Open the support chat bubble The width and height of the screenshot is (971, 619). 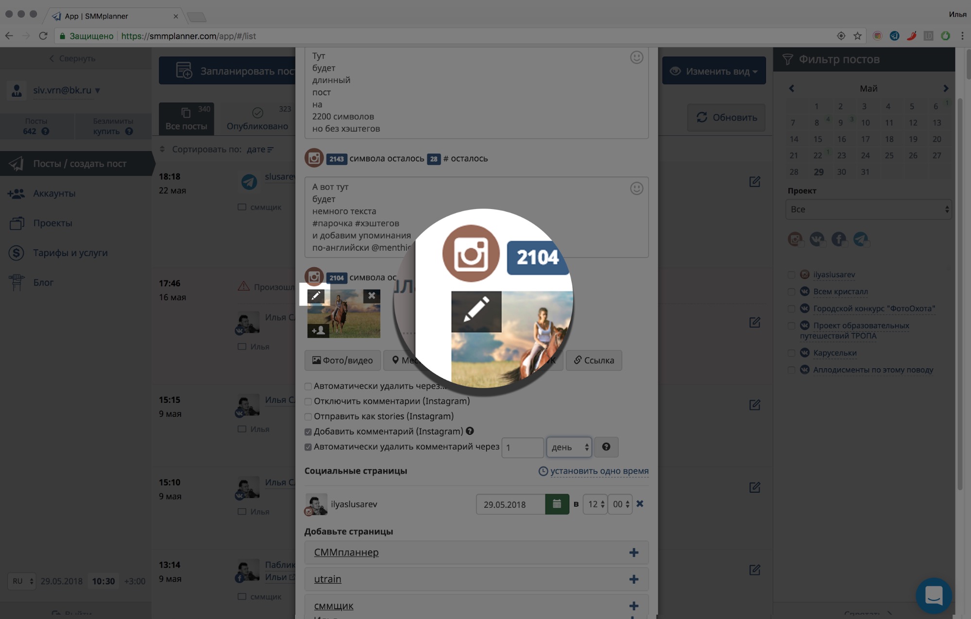(934, 596)
